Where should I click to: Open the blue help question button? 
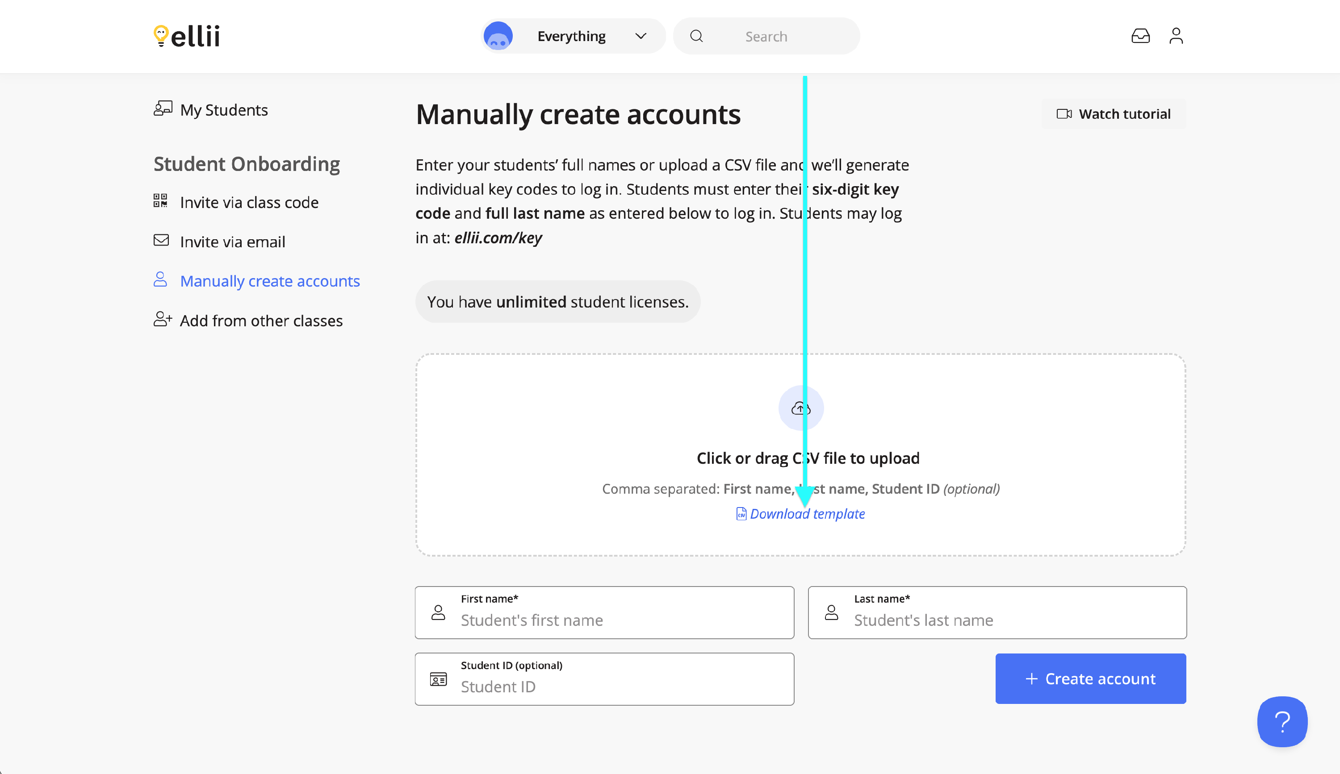(1281, 721)
